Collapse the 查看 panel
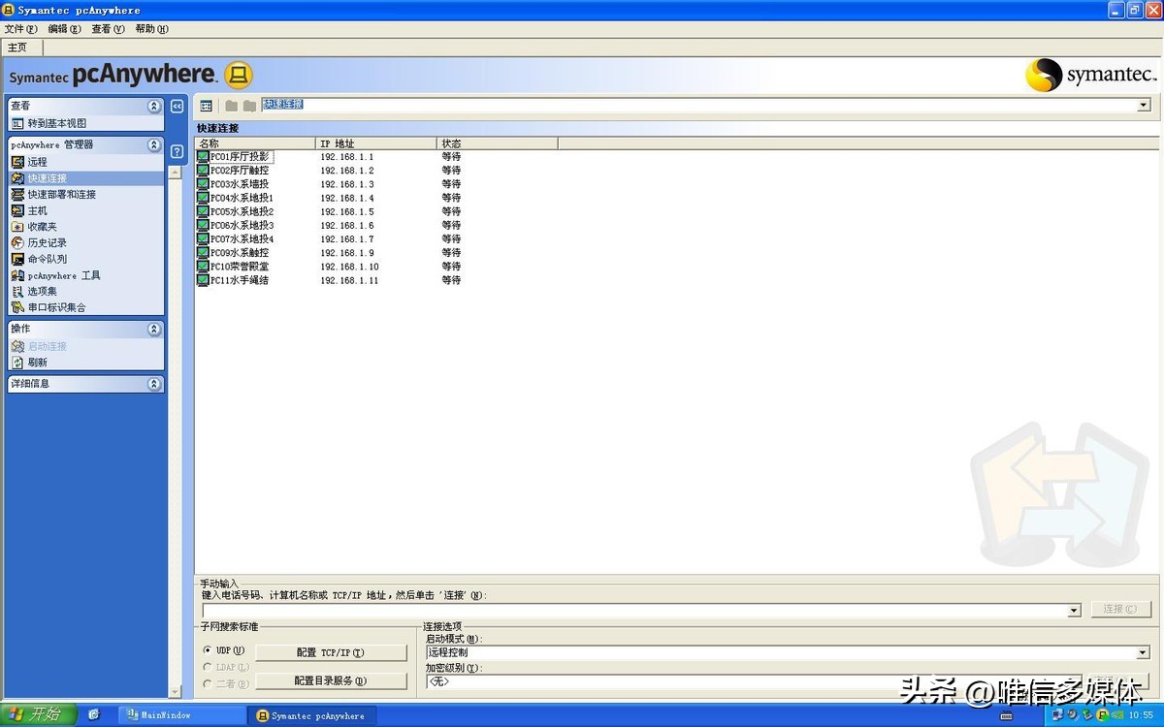The image size is (1164, 727). pos(153,106)
